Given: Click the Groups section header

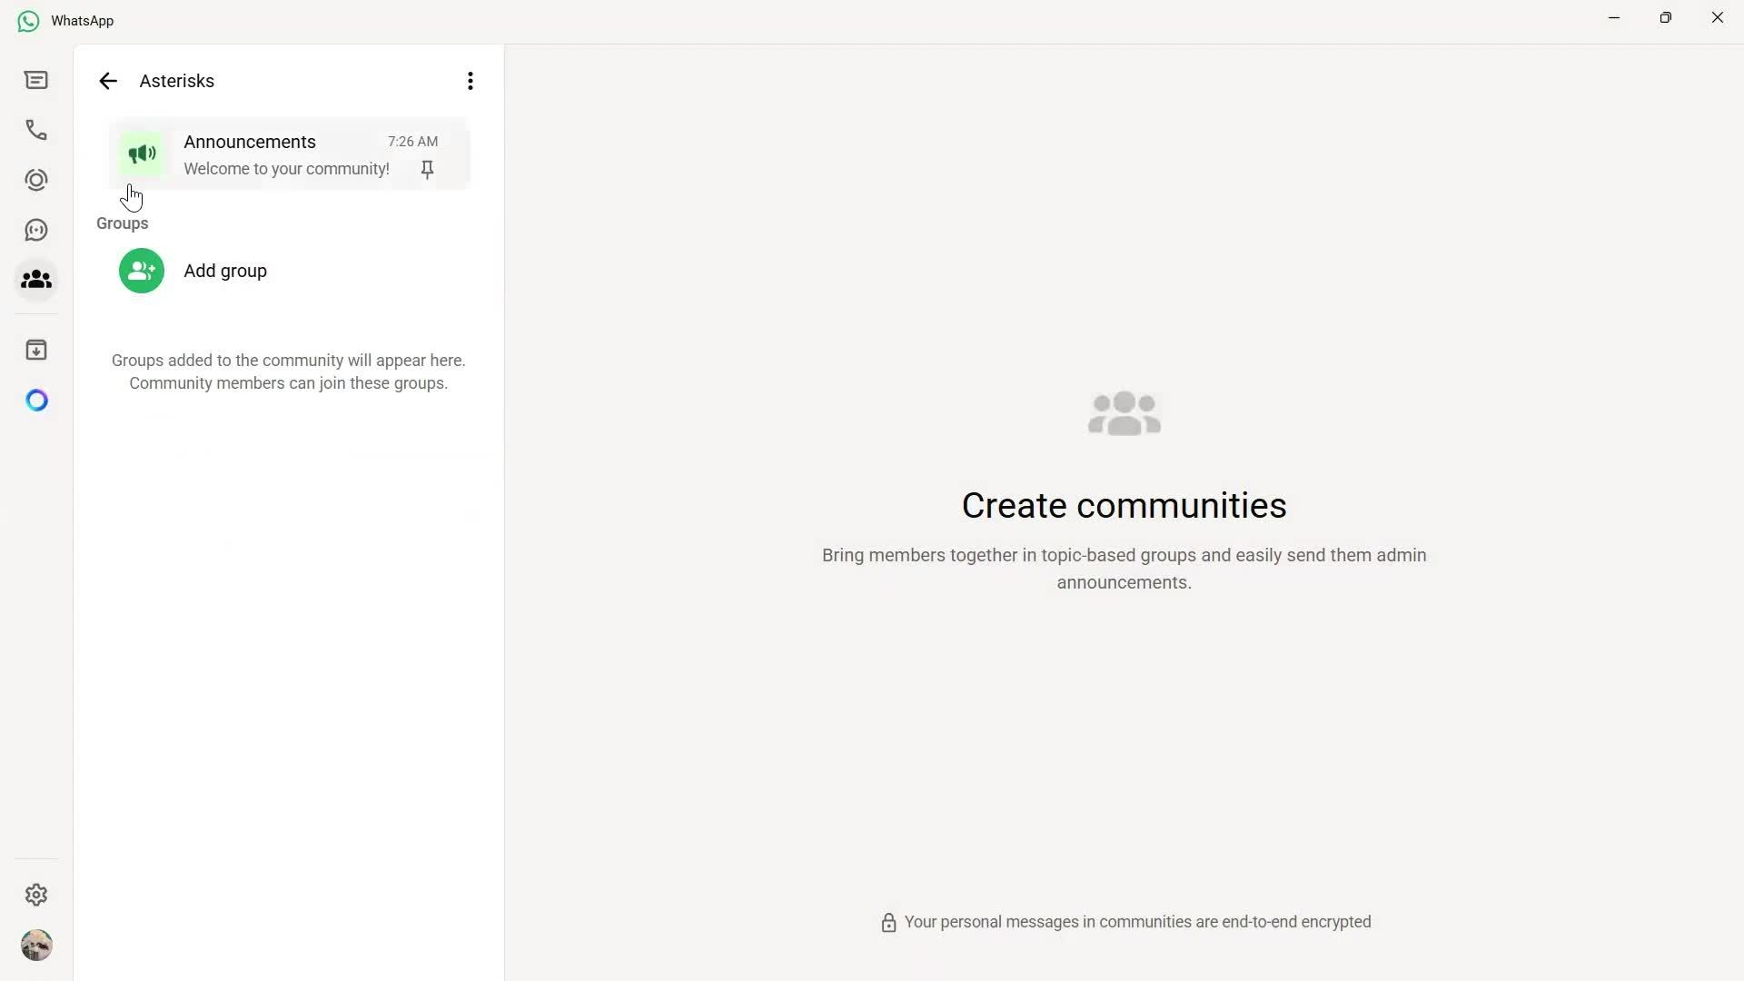Looking at the screenshot, I should click(x=122, y=223).
